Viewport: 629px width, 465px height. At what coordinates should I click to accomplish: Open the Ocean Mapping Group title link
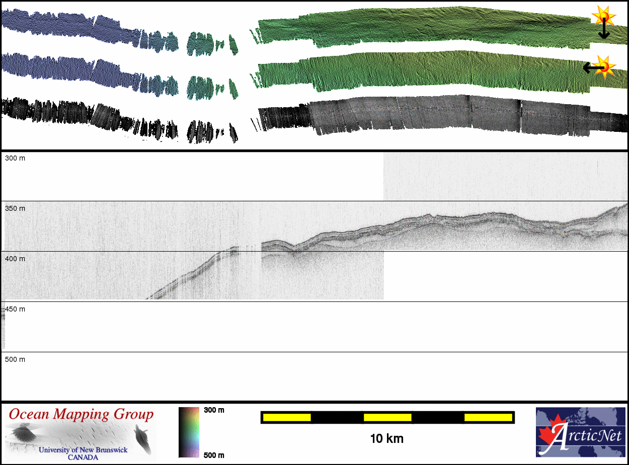point(81,415)
